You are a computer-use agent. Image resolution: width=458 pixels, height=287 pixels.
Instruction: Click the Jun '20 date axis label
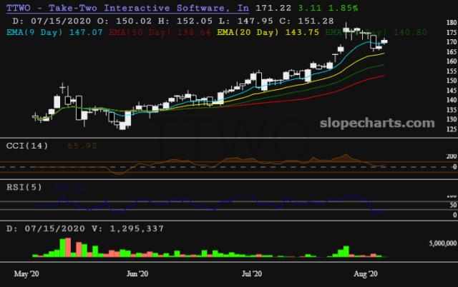pyautogui.click(x=137, y=273)
